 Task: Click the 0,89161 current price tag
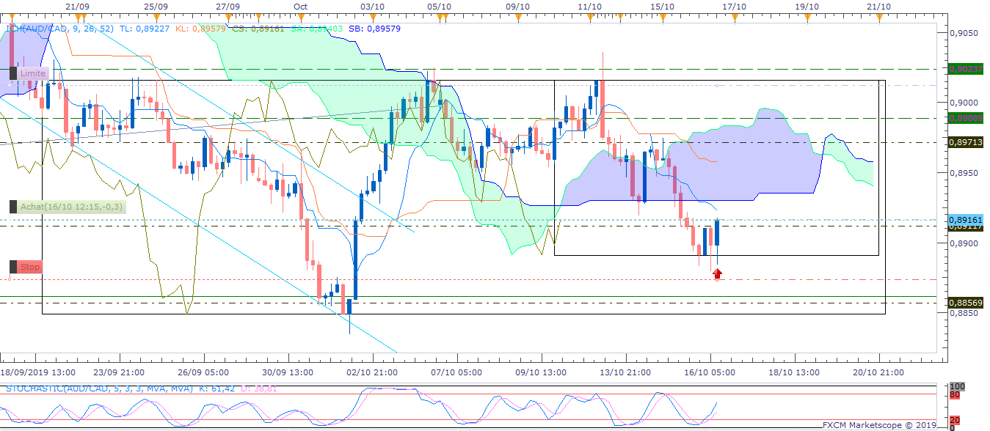tap(965, 219)
